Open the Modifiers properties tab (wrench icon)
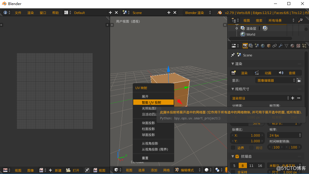 281,46
